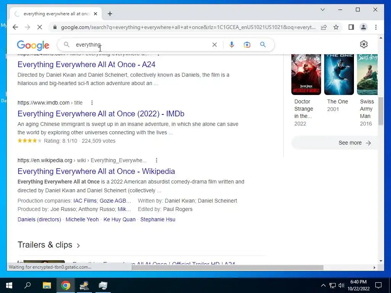391x293 pixels.
Task: Open the Stephanie Hsu link
Action: tap(158, 219)
